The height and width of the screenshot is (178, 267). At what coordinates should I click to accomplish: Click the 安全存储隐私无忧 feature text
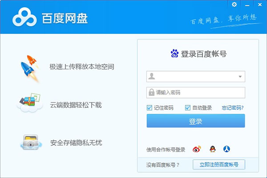pos(76,143)
